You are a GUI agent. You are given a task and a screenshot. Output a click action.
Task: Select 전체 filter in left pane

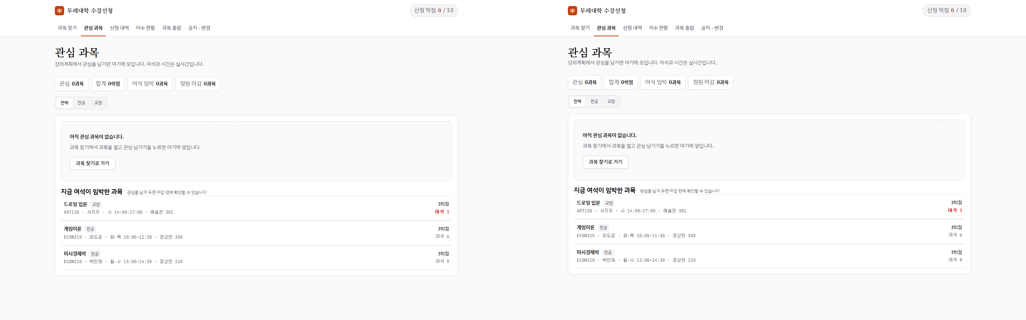point(64,103)
